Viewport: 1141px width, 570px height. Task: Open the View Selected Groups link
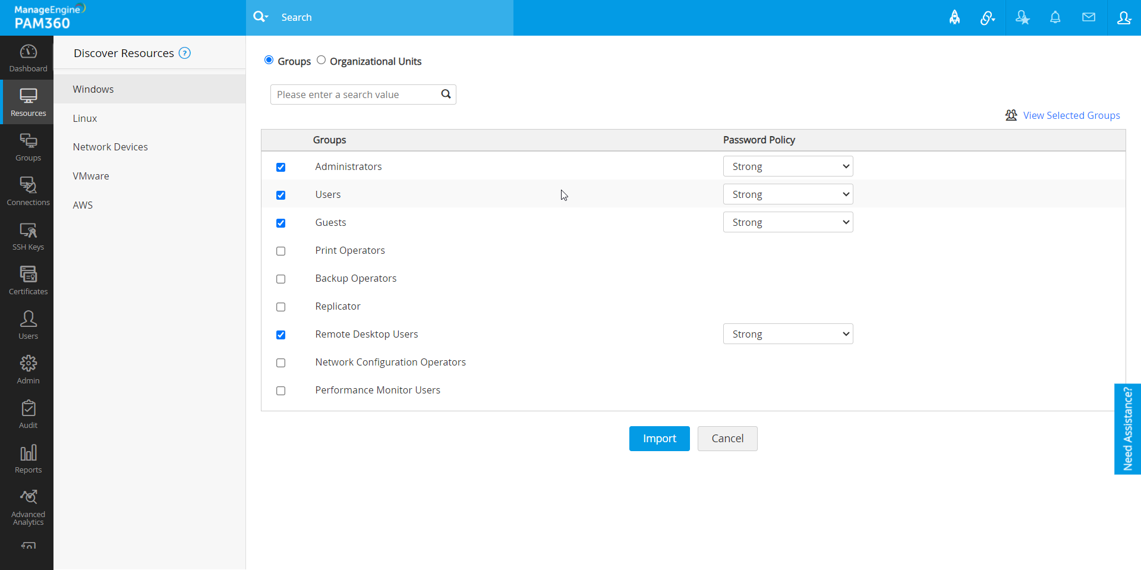pyautogui.click(x=1071, y=115)
